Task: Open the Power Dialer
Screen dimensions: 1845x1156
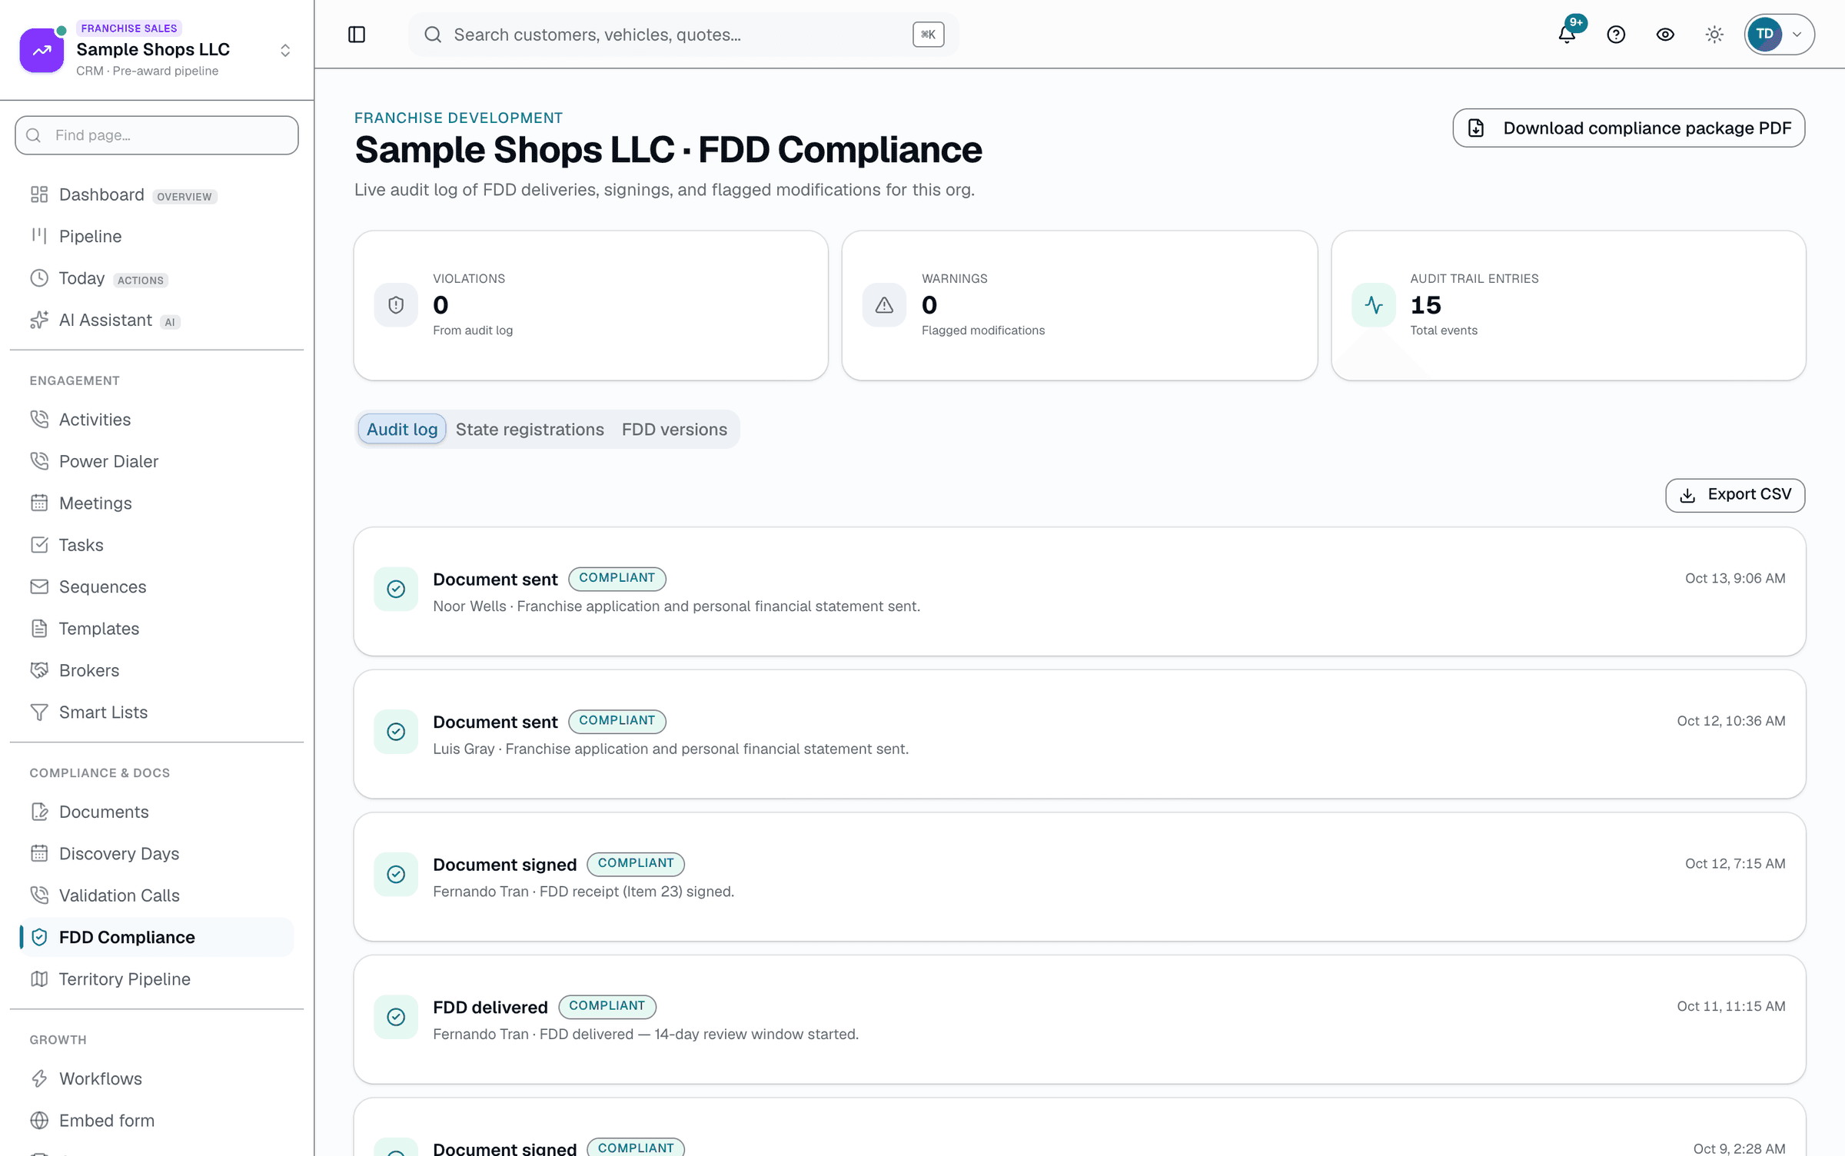Action: click(157, 461)
